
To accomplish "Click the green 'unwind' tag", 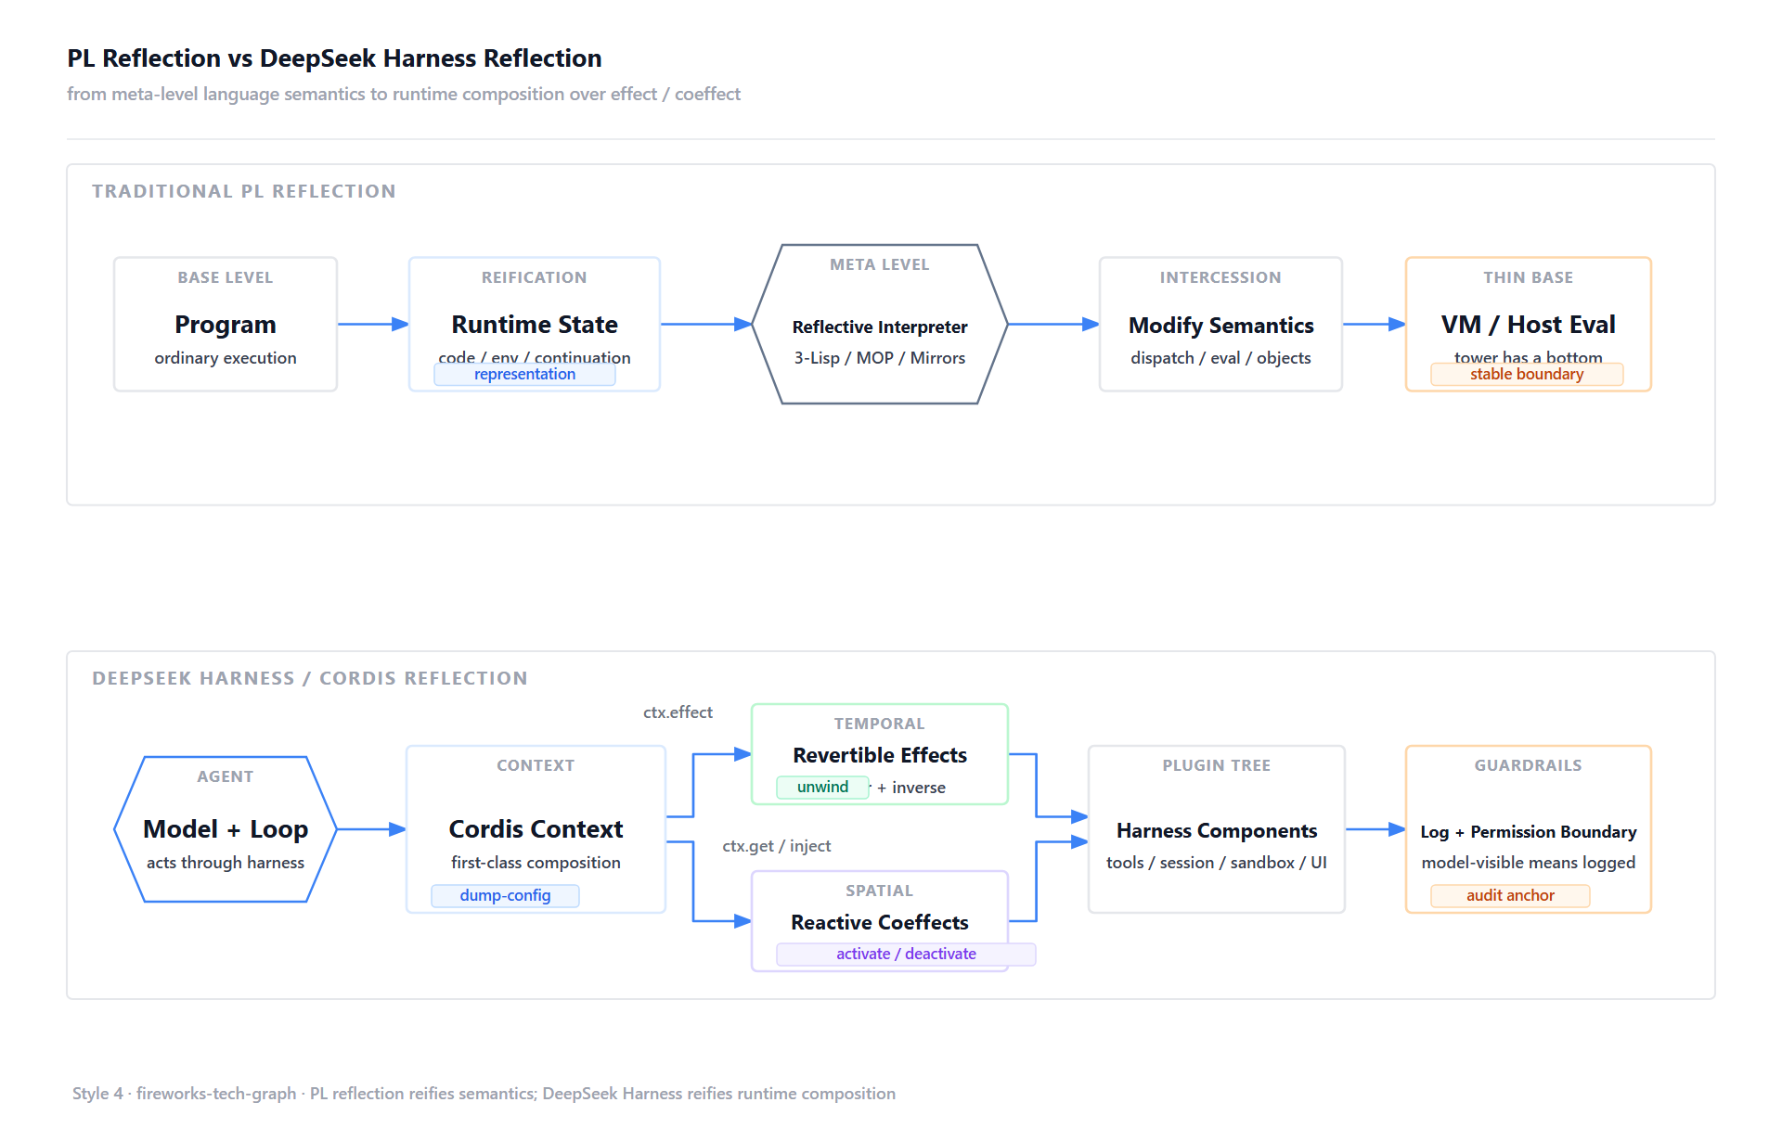I will pyautogui.click(x=822, y=787).
